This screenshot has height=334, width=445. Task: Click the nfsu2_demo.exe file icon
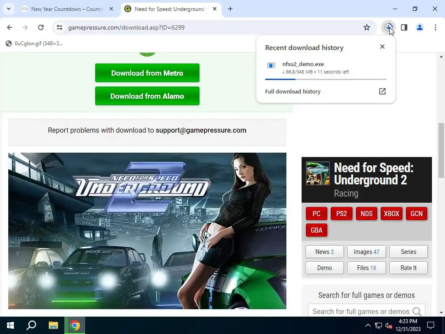click(x=271, y=66)
